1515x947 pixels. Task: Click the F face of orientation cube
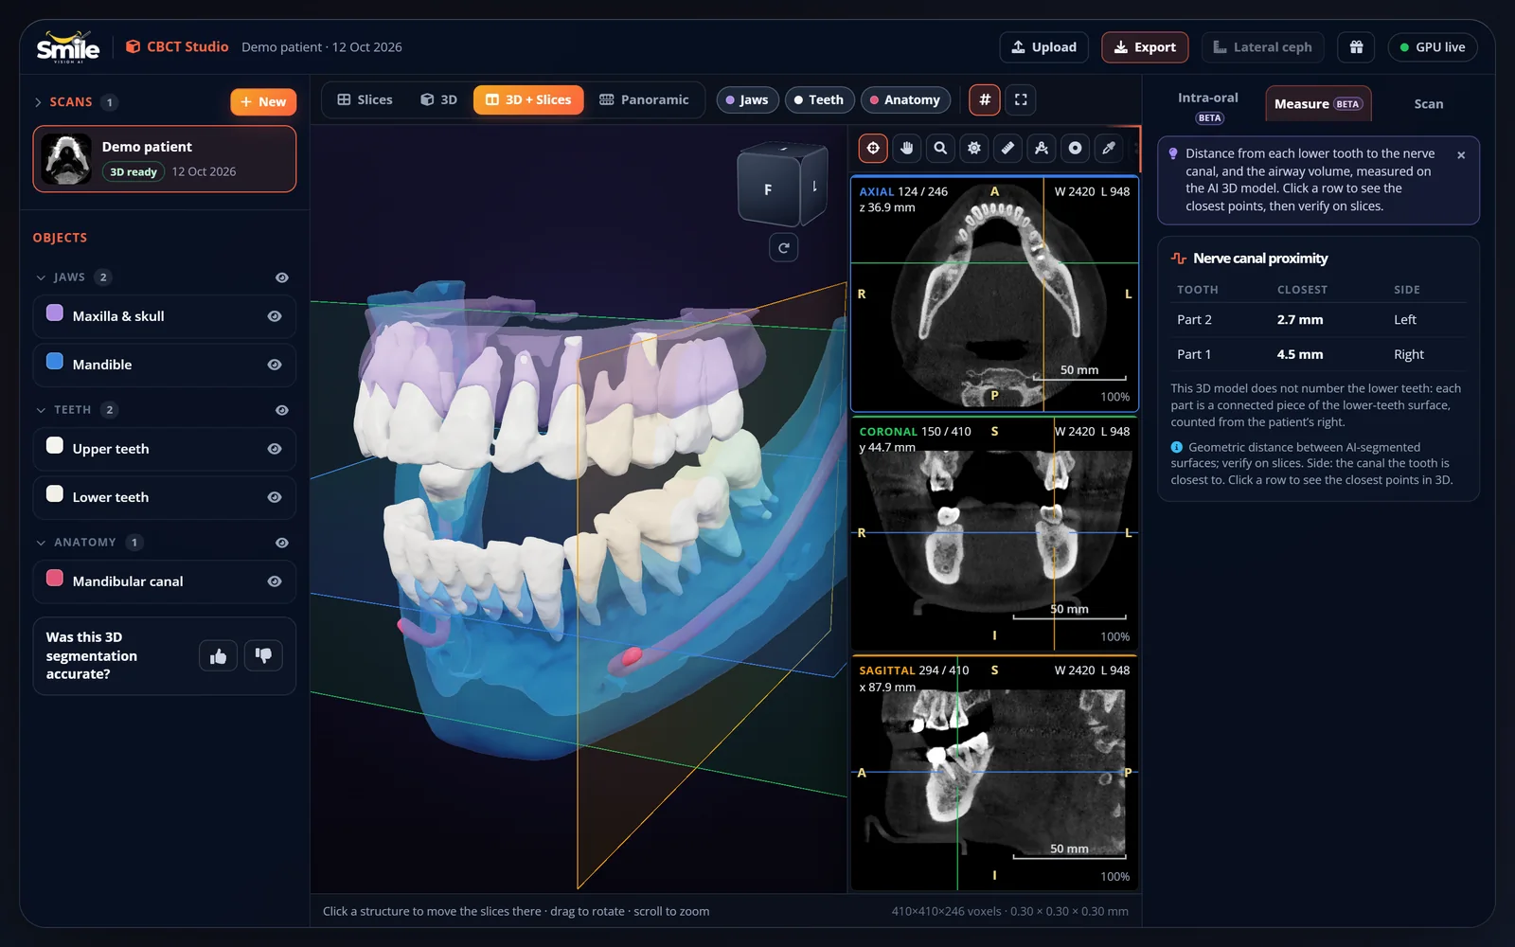tap(768, 189)
